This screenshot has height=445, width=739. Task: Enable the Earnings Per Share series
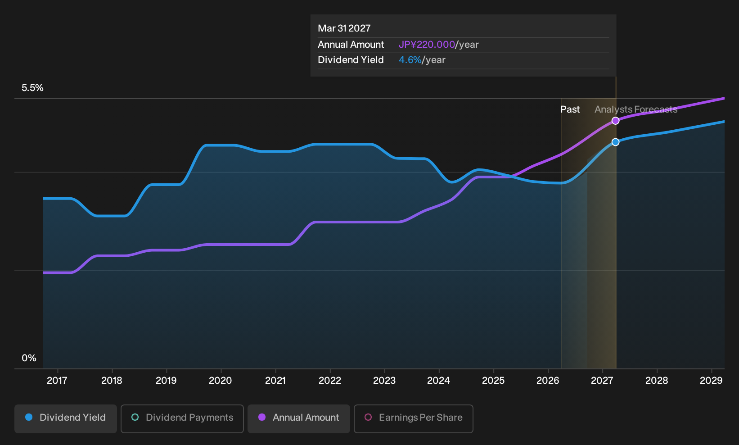pyautogui.click(x=414, y=419)
